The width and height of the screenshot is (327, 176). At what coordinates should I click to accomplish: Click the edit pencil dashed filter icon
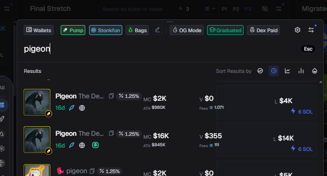pyautogui.click(x=157, y=30)
